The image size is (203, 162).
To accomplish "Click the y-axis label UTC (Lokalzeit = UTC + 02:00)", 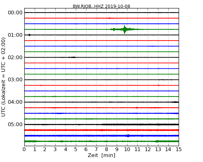I will pyautogui.click(x=3, y=77).
